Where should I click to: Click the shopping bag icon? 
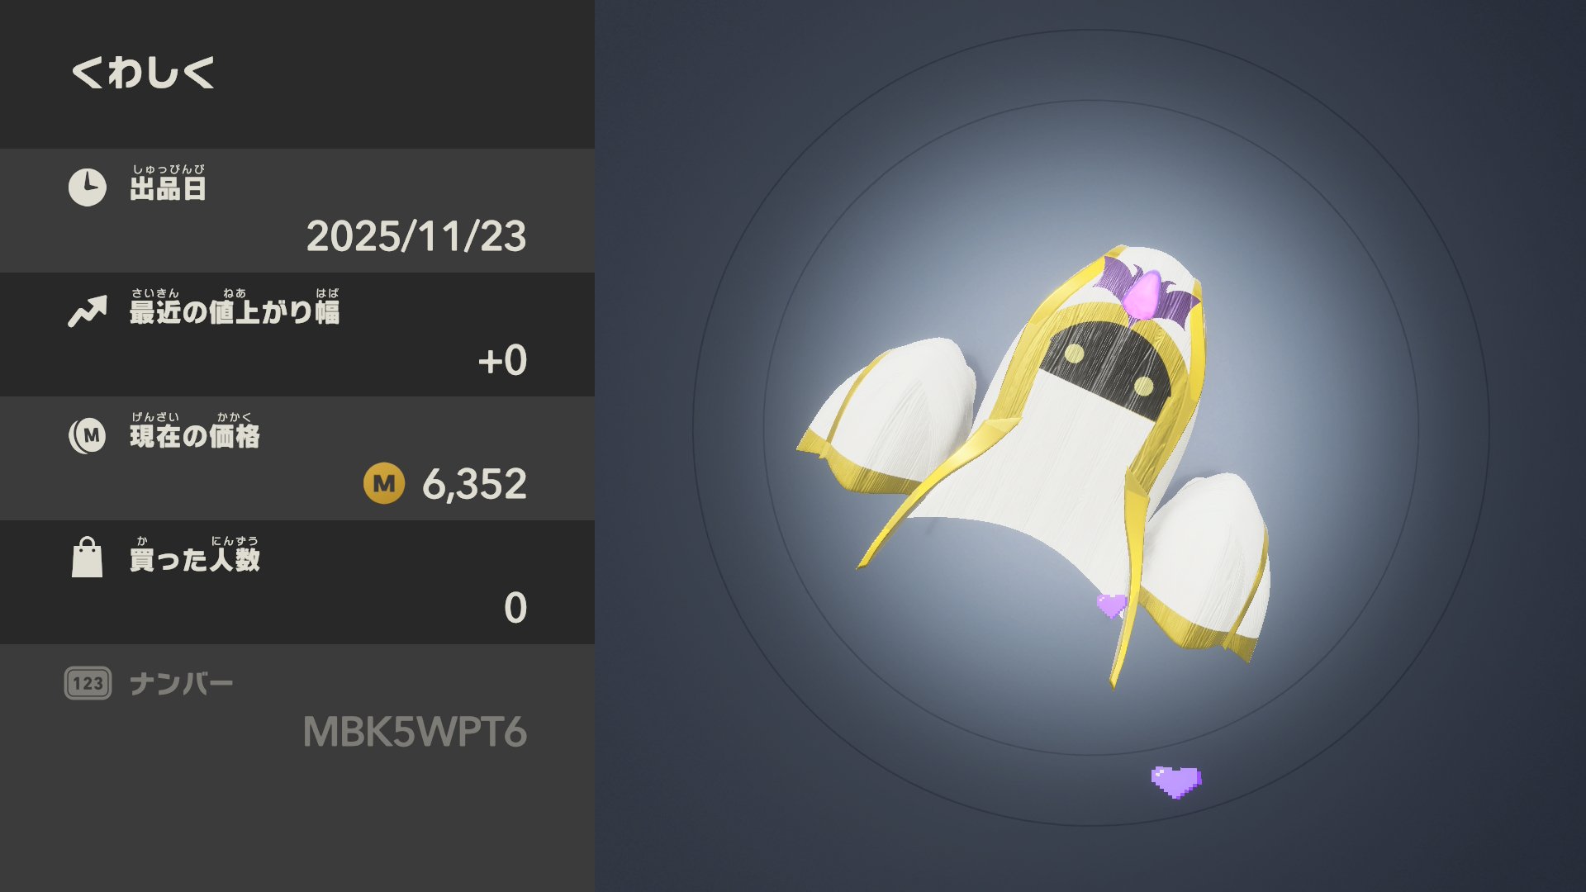[x=87, y=557]
